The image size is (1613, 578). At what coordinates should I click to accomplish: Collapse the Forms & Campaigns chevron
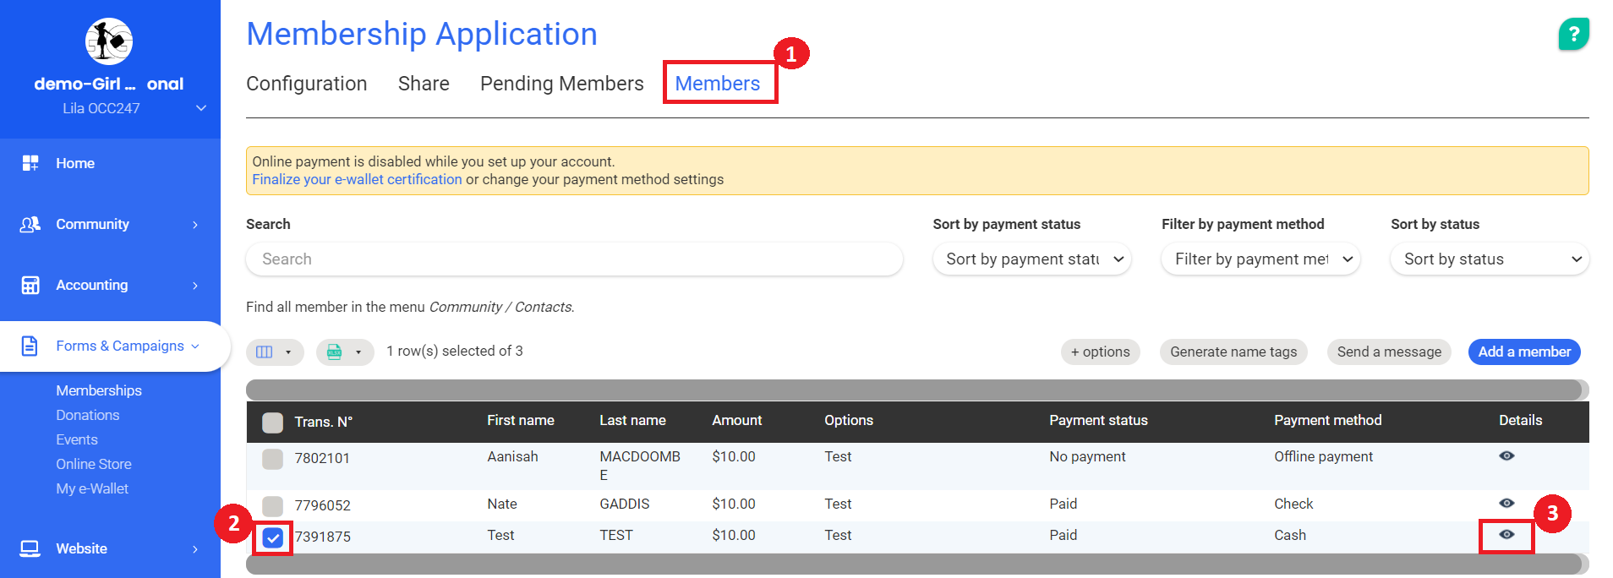195,346
